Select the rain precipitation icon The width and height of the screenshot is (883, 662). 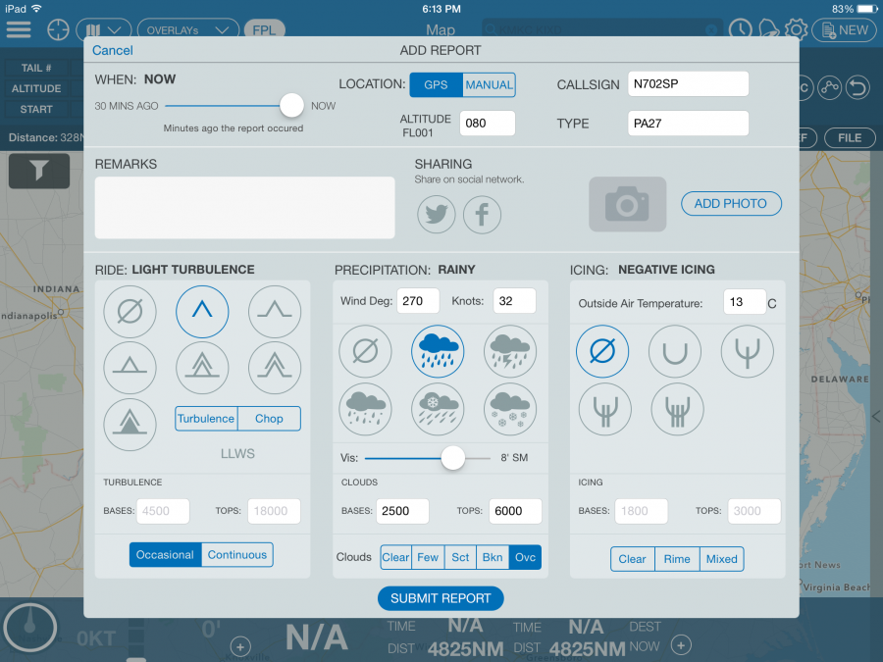(438, 351)
